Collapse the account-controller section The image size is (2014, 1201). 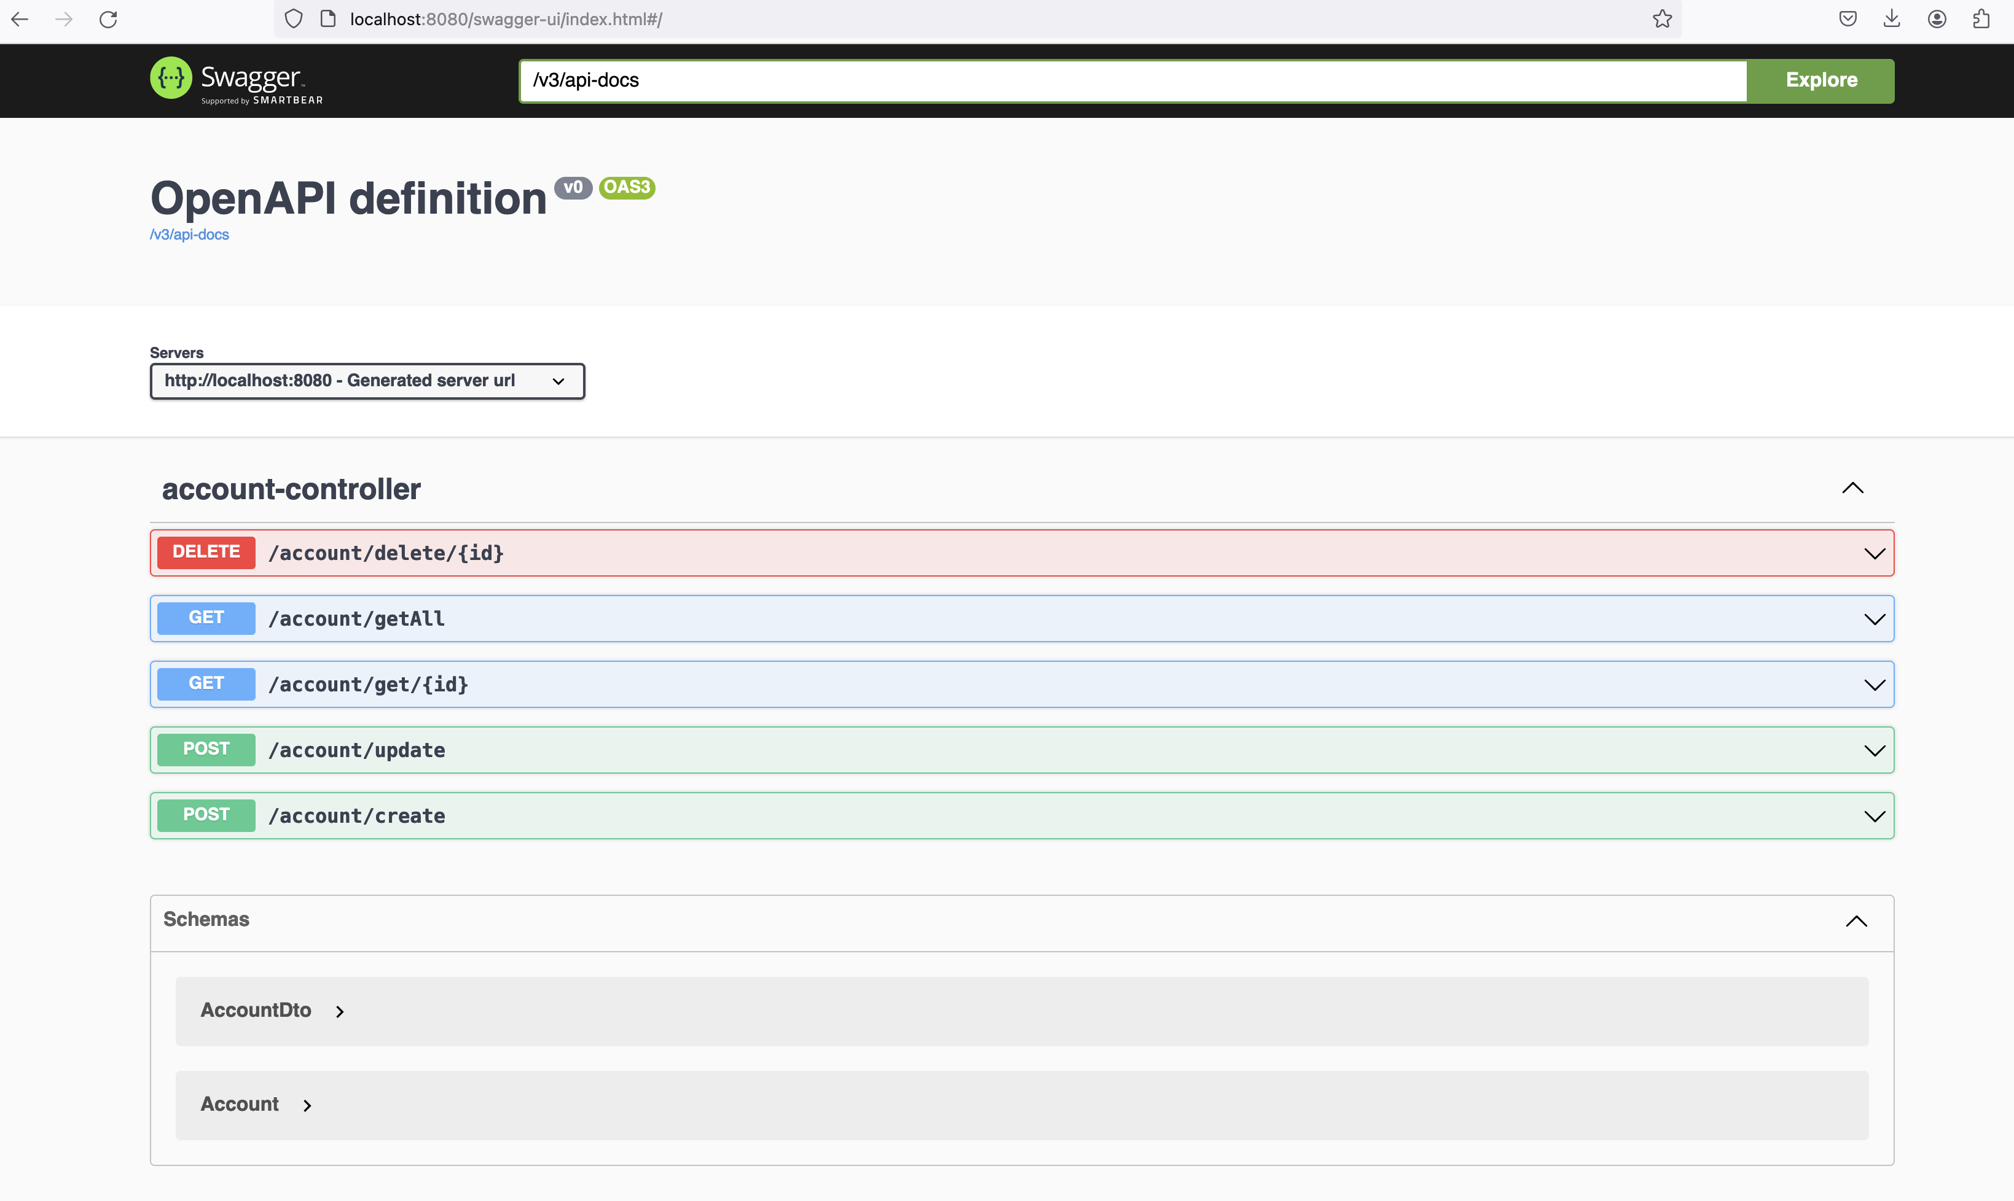[1852, 488]
